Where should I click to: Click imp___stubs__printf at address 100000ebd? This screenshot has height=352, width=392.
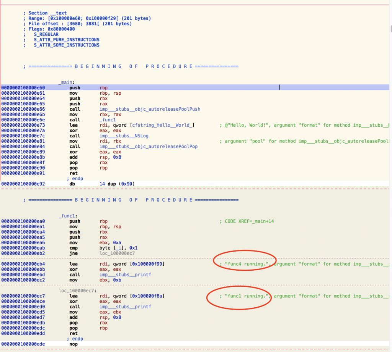click(x=125, y=274)
